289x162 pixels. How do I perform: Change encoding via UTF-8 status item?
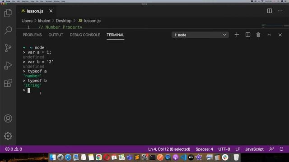tap(224, 149)
